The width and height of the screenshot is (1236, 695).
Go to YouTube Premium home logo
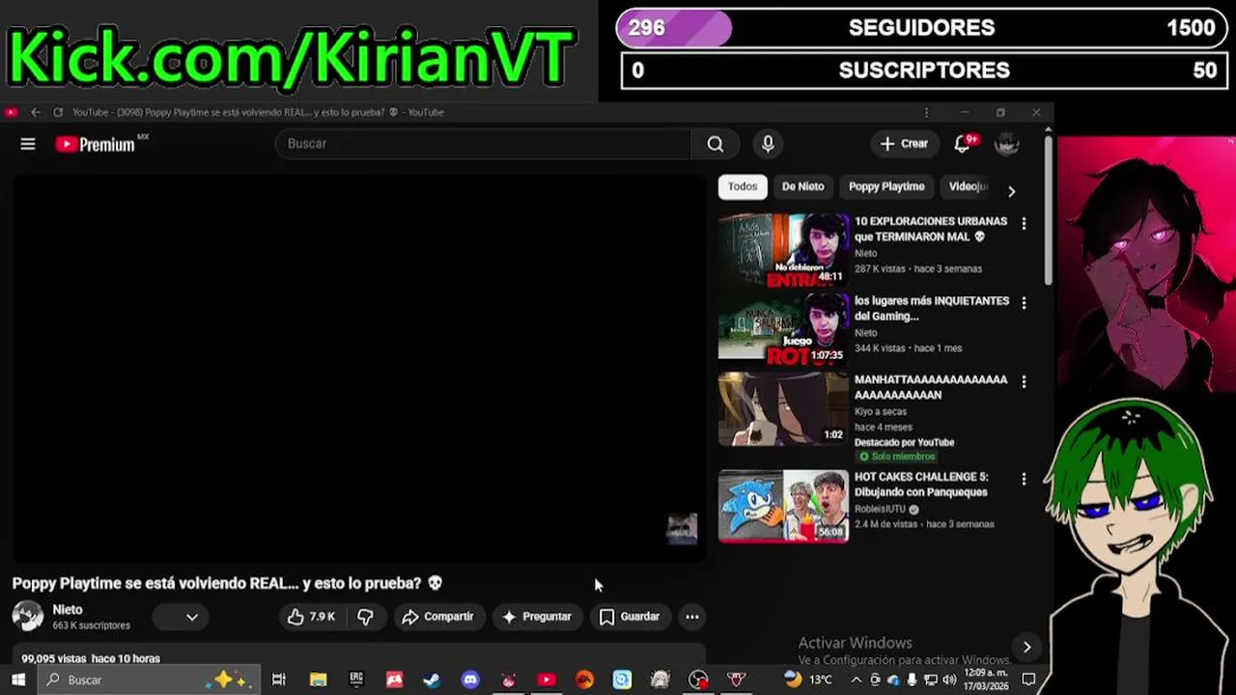101,144
